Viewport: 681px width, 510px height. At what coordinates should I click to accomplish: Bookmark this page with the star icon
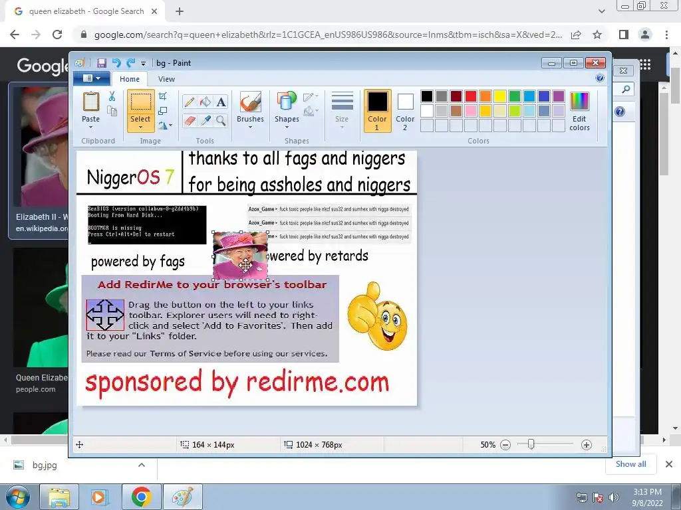tap(597, 35)
